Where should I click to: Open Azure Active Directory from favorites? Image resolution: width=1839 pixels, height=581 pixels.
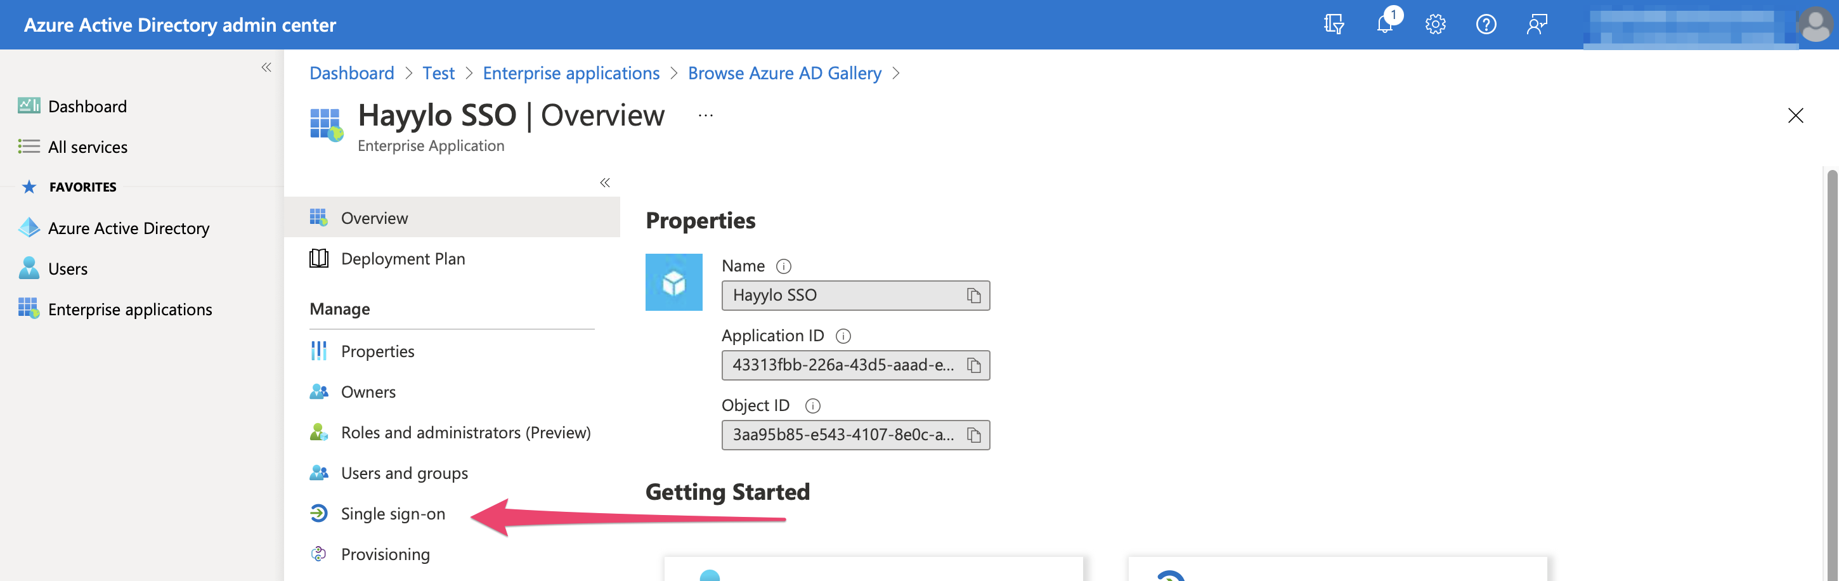[x=129, y=228]
